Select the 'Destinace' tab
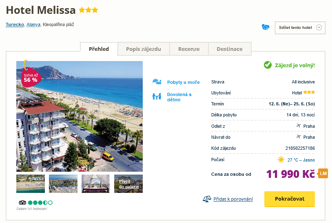 (x=230, y=49)
